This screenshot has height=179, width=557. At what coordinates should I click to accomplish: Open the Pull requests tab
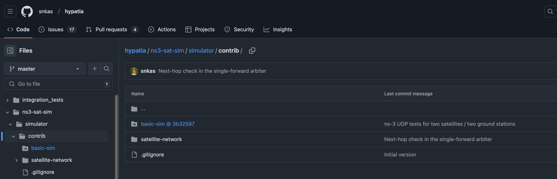(112, 29)
